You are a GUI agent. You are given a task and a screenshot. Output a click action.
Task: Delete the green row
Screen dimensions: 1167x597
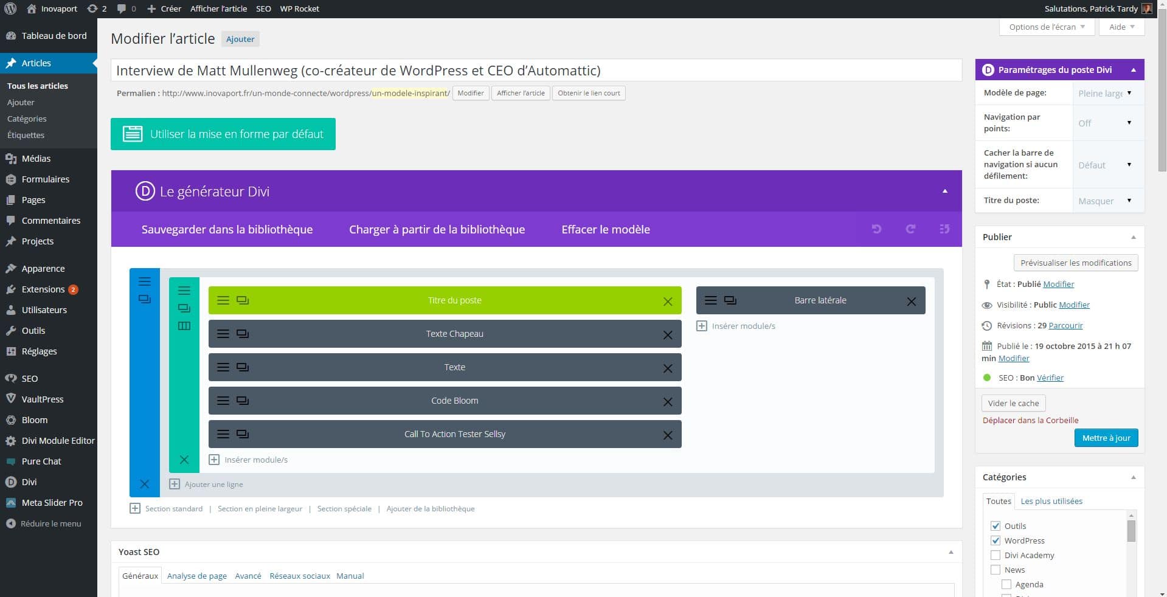[184, 460]
